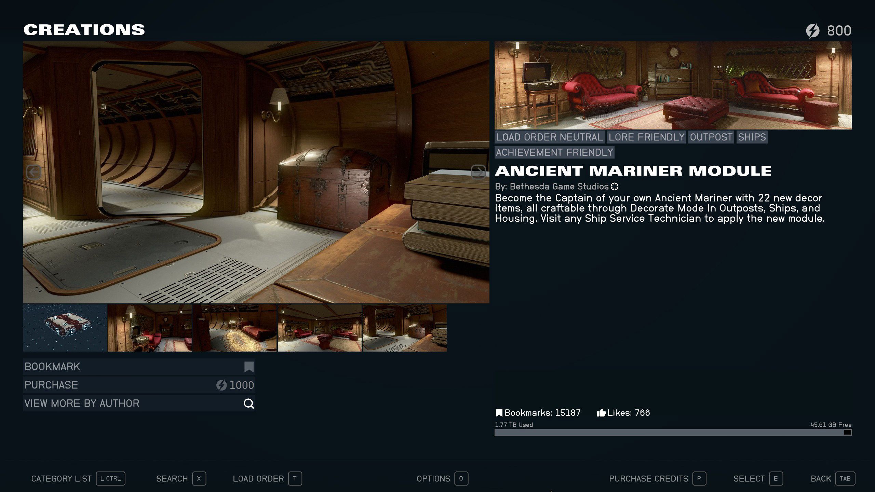Select the LOAD ORDER NEUTRAL tag

click(x=548, y=137)
